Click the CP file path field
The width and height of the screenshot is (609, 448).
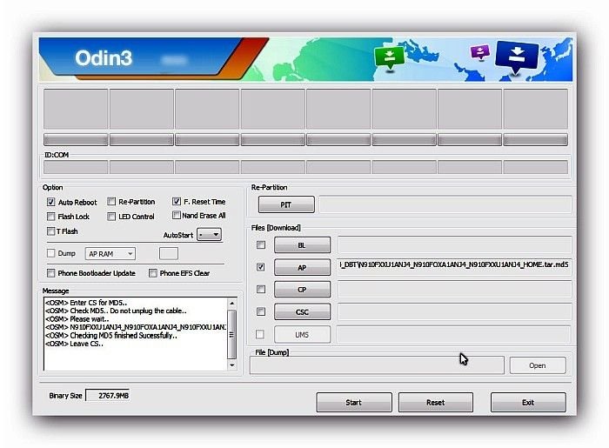pos(454,289)
